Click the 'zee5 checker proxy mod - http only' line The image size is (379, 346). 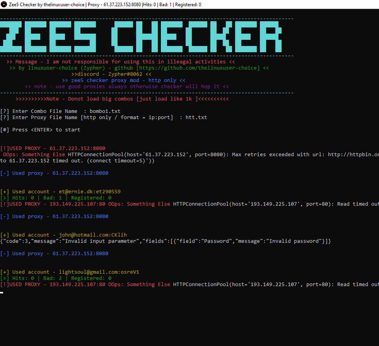pos(123,80)
